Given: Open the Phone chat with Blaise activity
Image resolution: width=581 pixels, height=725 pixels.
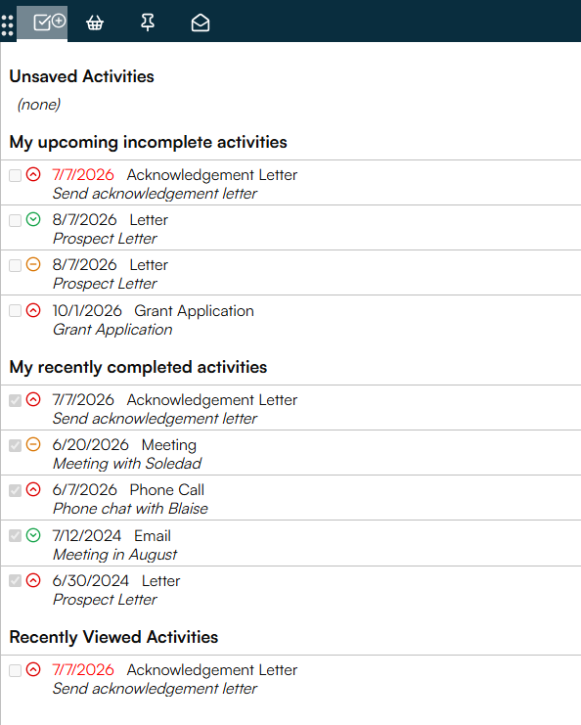Looking at the screenshot, I should [290, 498].
